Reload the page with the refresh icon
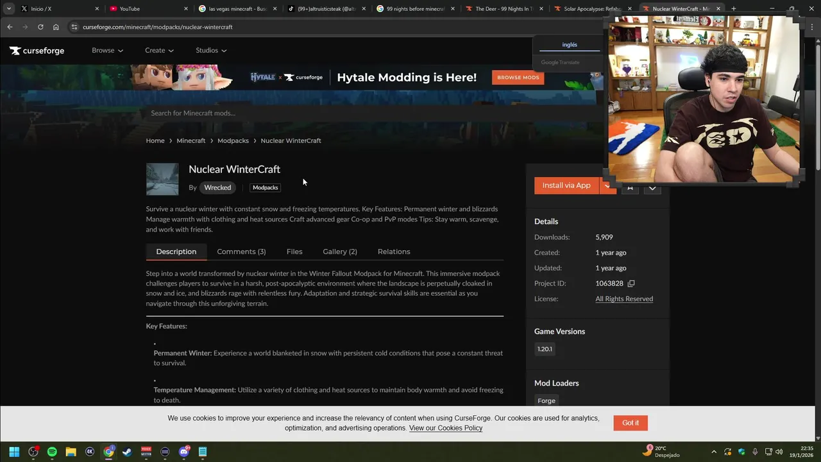 point(40,27)
